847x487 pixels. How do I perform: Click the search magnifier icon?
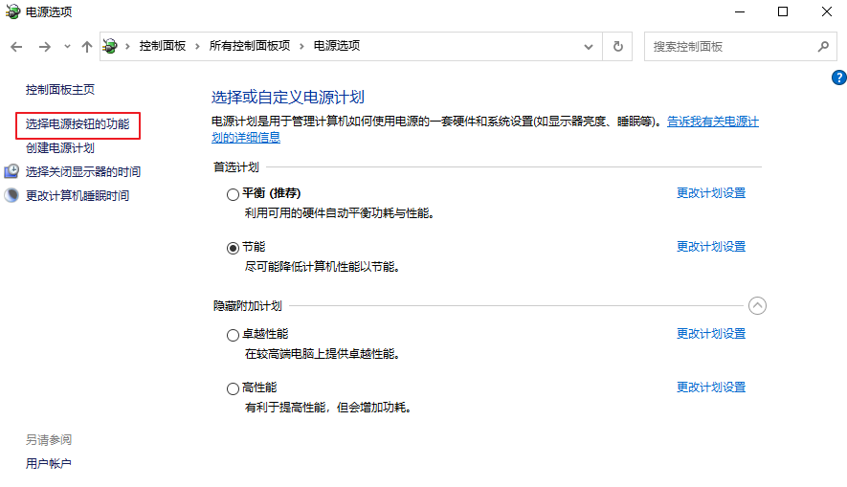tap(822, 46)
